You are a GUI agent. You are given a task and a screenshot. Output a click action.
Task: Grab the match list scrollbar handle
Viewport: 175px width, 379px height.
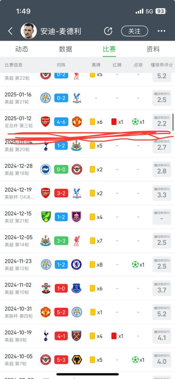click(x=173, y=122)
